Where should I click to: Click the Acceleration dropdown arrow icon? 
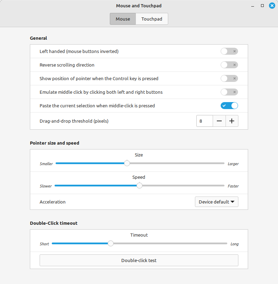click(232, 202)
